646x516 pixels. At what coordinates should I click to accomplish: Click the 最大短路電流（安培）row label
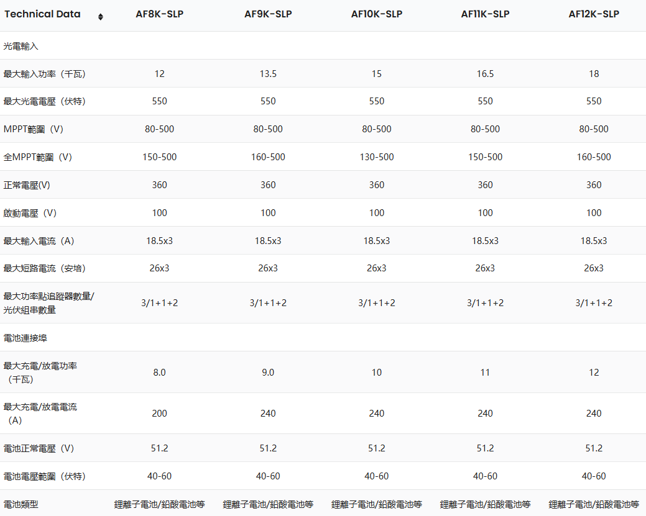click(x=45, y=268)
